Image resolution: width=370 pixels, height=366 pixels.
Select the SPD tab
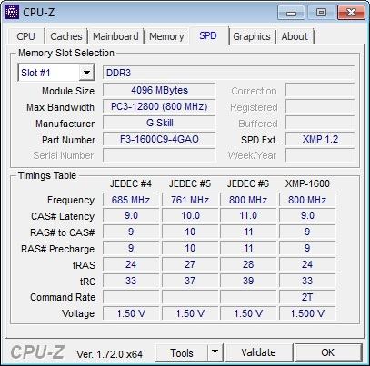208,35
